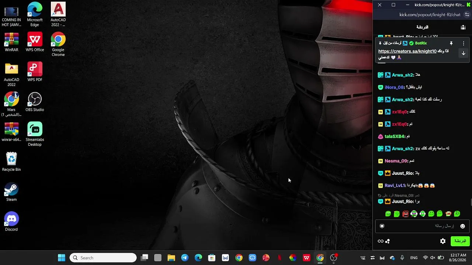
Task: Select the winrar-x64 installer icon
Action: [x=11, y=131]
